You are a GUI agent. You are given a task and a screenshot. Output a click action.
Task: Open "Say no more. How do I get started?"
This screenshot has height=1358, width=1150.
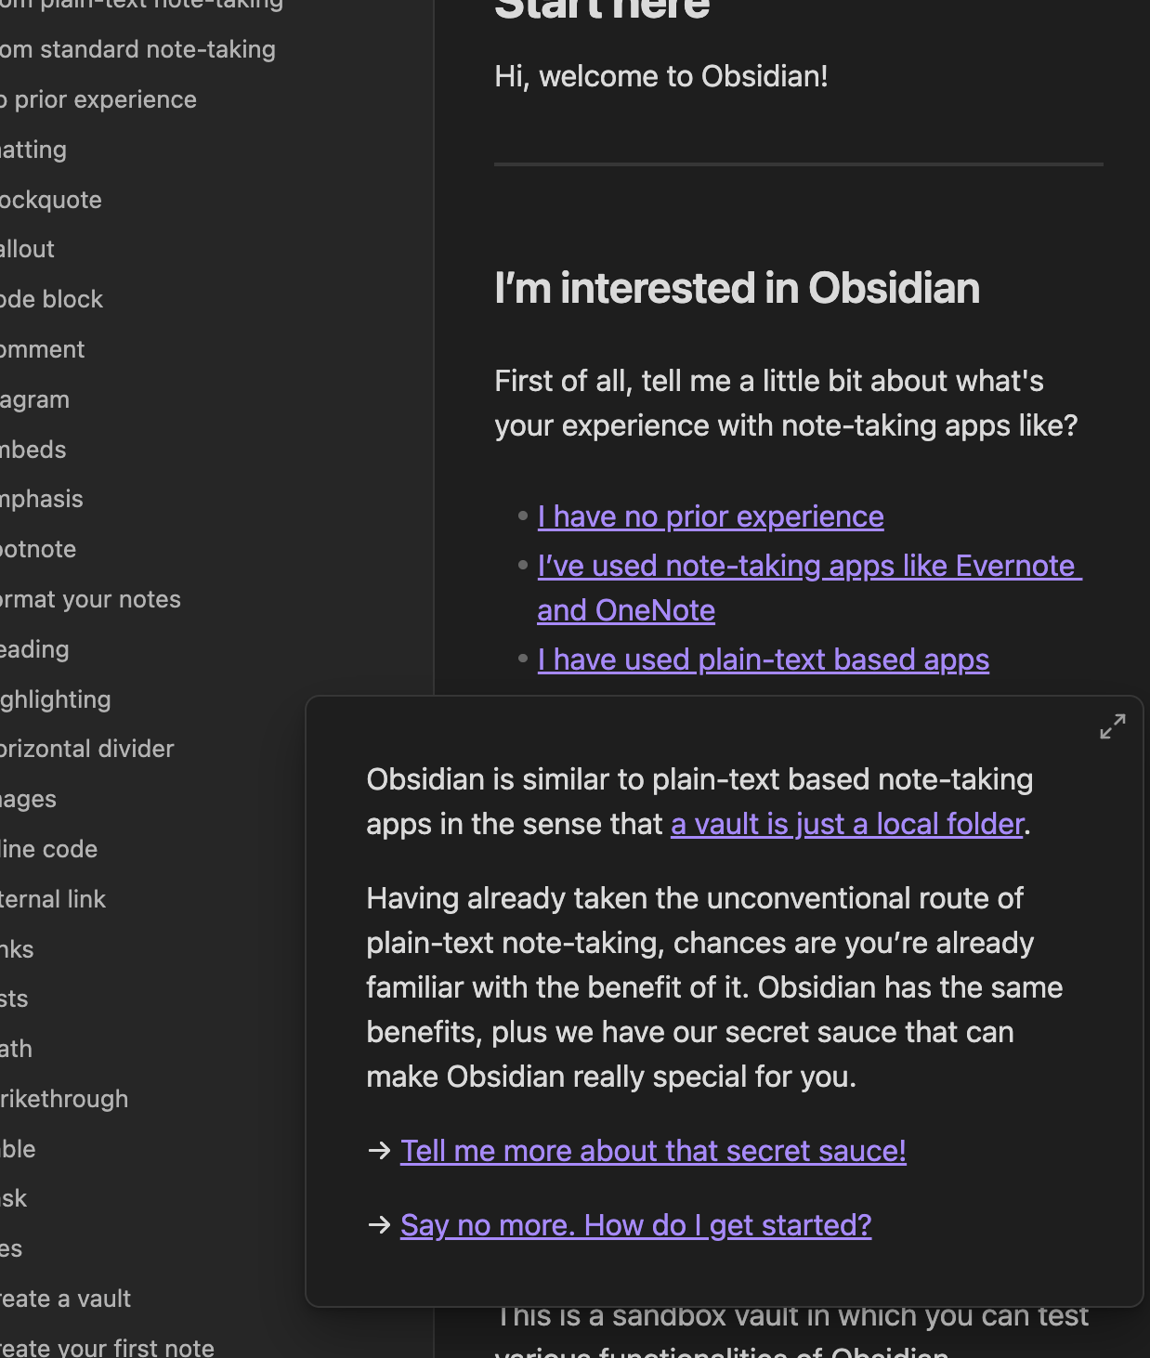[x=635, y=1225]
